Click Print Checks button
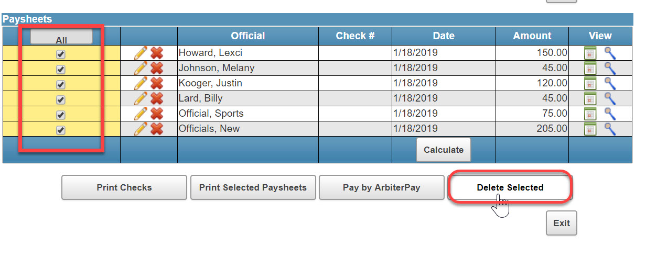The width and height of the screenshot is (646, 257). pyautogui.click(x=124, y=187)
